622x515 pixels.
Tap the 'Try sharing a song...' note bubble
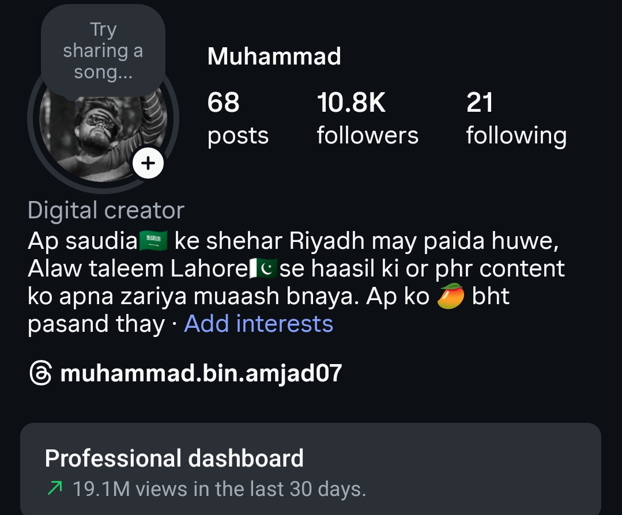point(103,51)
